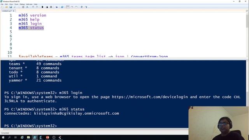Image resolution: width=249 pixels, height=140 pixels.
Task: Show the script pane on the right icon
Action: point(72,7)
